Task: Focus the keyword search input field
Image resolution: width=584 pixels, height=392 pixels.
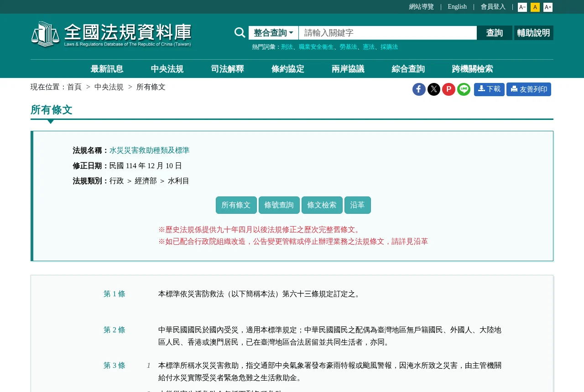Action: coord(388,33)
